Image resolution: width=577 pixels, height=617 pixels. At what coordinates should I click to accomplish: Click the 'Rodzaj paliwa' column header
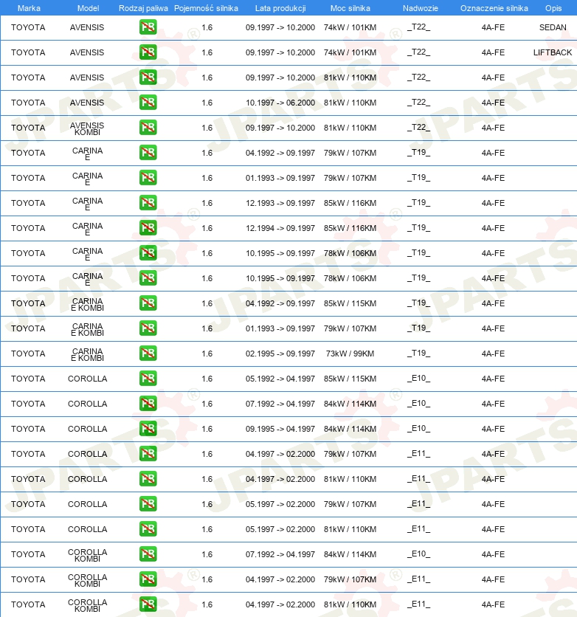click(x=143, y=8)
